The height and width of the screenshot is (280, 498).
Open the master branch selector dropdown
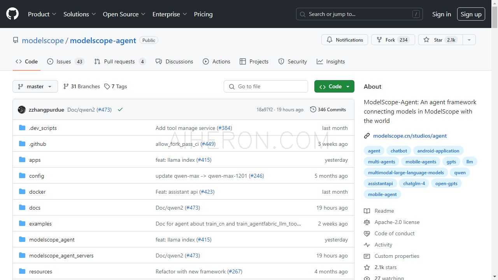[35, 86]
